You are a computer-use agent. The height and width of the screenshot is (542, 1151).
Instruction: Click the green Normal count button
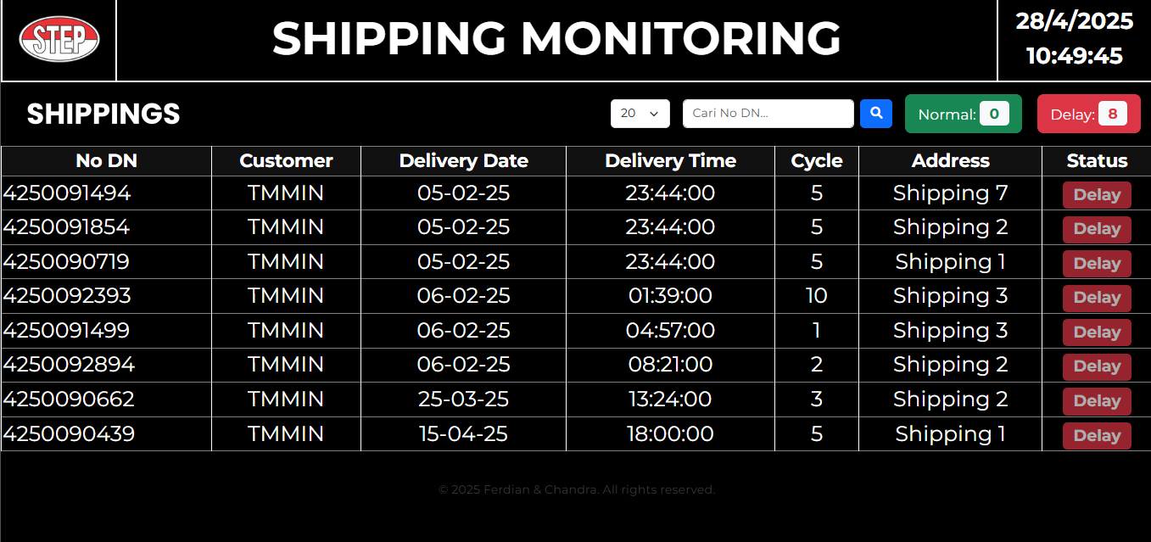963,114
